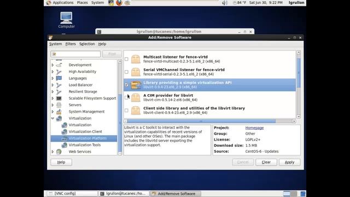The height and width of the screenshot is (197, 350).
Task: Click the workspace switcher first workspace
Action: click(287, 194)
